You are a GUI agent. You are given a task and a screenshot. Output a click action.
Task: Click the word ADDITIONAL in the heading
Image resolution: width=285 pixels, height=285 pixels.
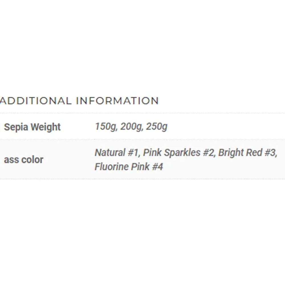point(35,101)
